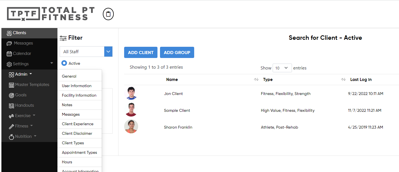Viewport: 399px width, 172px height.
Task: Click the ADD CLIENT button
Action: point(141,52)
